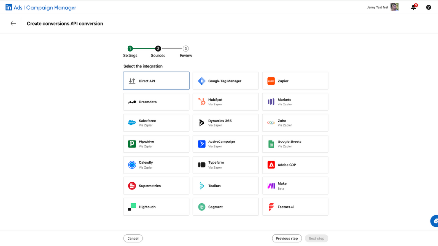Image resolution: width=438 pixels, height=246 pixels.
Task: Jump to step 3 circle
Action: pyautogui.click(x=186, y=48)
